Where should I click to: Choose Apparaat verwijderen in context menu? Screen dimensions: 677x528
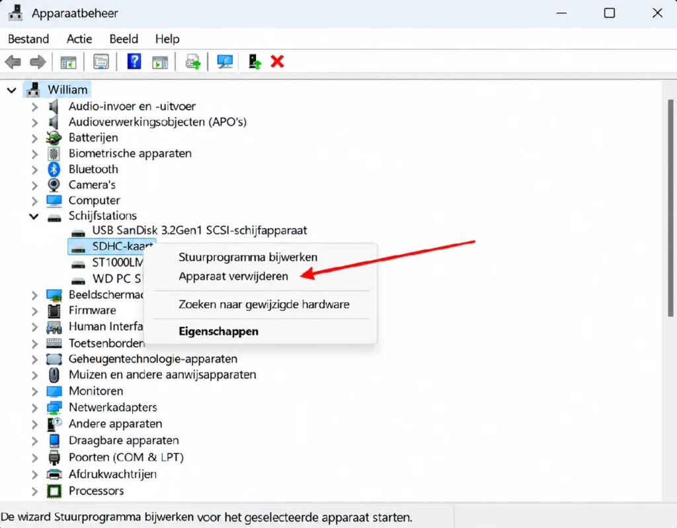pos(233,276)
